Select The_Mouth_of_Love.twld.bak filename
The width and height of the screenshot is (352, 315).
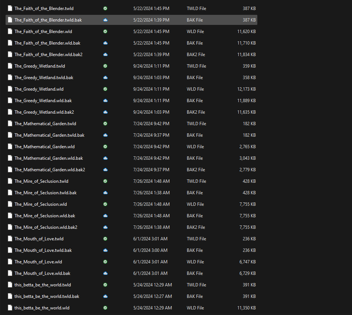43,250
